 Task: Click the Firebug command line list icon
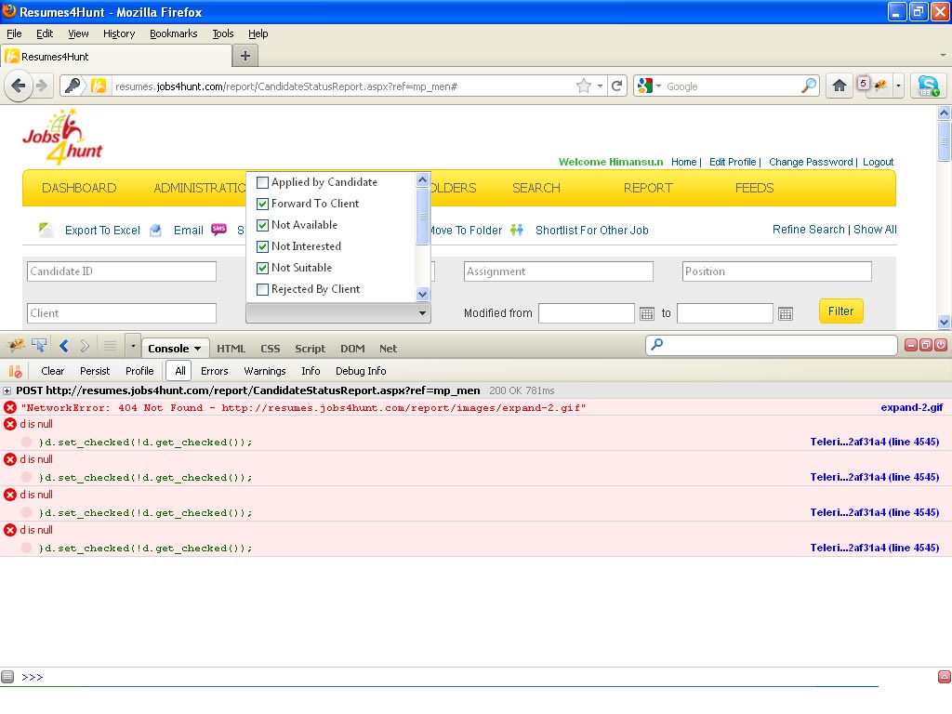(110, 346)
